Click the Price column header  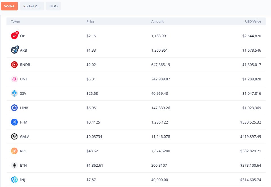[x=90, y=21]
